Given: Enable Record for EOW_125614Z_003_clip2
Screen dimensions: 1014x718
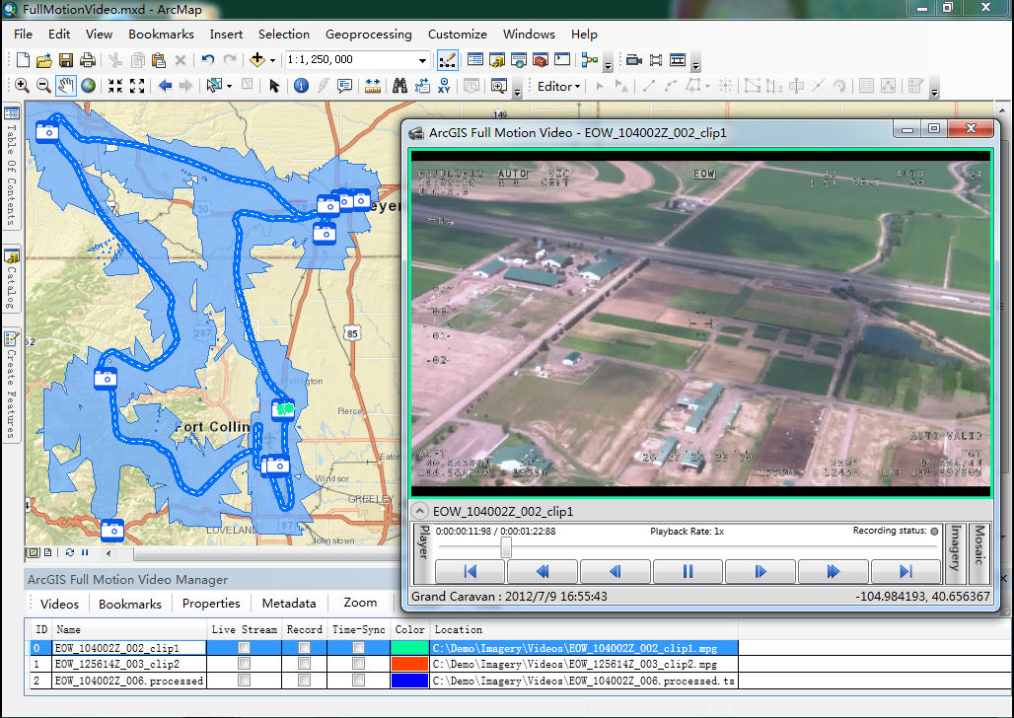Looking at the screenshot, I should pyautogui.click(x=304, y=664).
